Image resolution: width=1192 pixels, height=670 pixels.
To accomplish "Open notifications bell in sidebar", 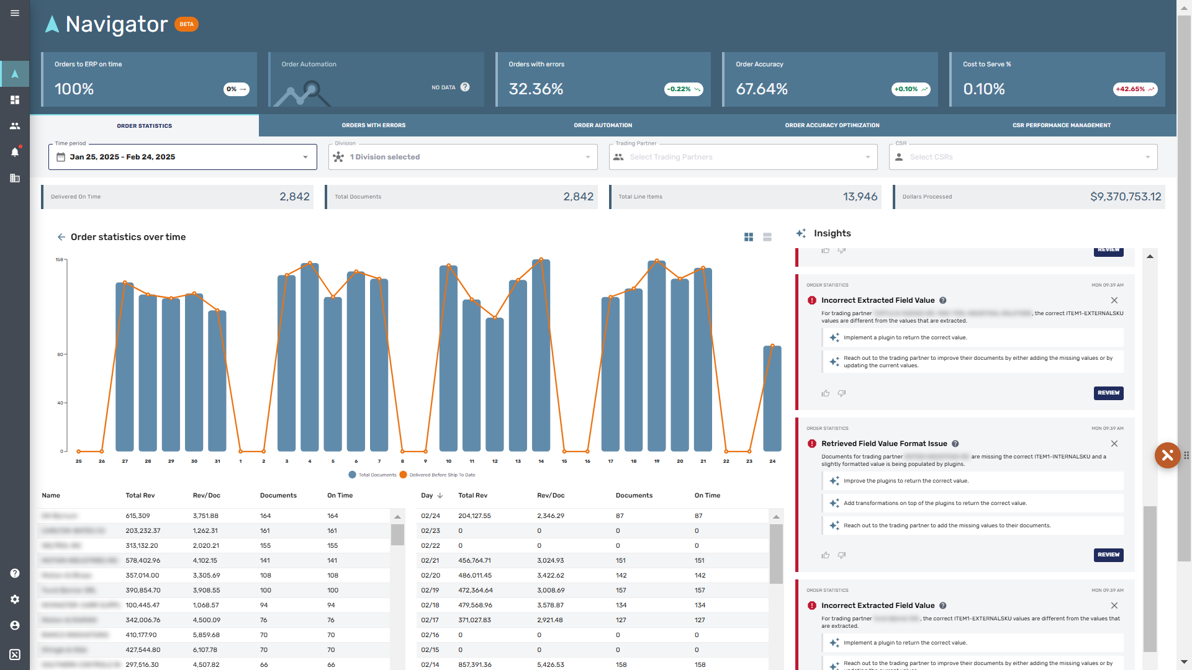I will point(15,152).
